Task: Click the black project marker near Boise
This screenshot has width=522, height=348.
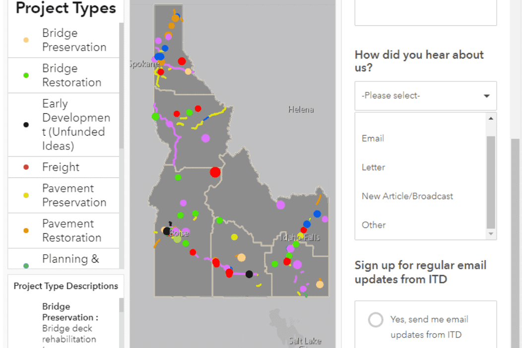Action: (x=167, y=231)
